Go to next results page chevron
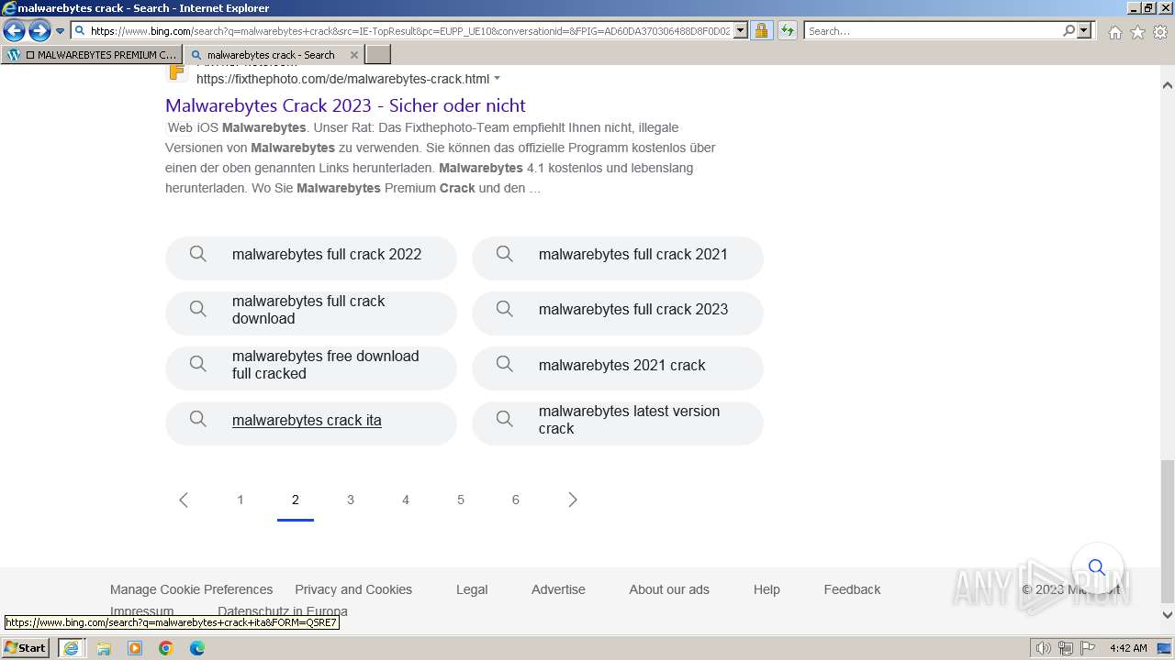 click(x=573, y=500)
